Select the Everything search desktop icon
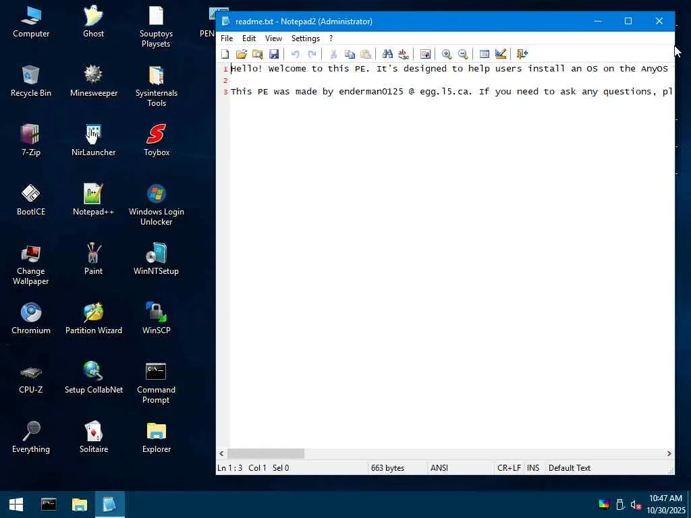691x518 pixels. pos(31,437)
